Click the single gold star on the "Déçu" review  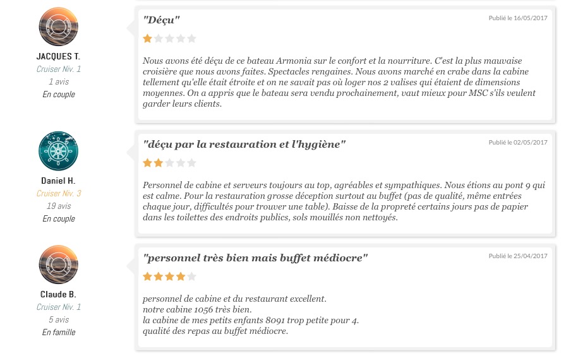(147, 39)
